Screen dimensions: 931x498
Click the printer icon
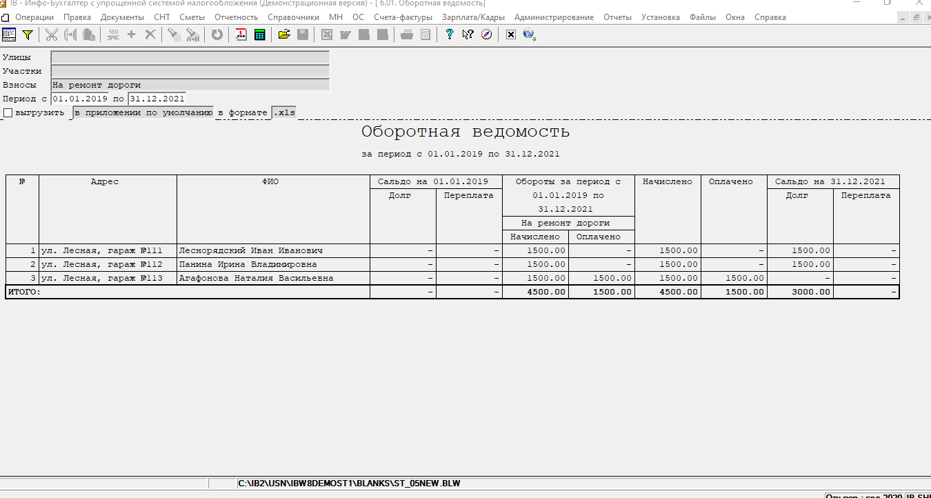pos(407,34)
